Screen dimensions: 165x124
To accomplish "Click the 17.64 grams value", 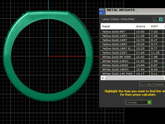I will 140,53.
